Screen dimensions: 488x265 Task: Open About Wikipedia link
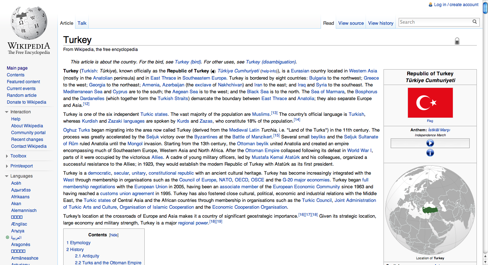27,126
